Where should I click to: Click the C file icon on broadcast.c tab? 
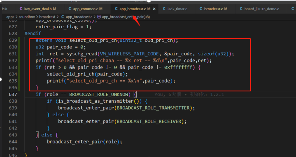click(201, 9)
